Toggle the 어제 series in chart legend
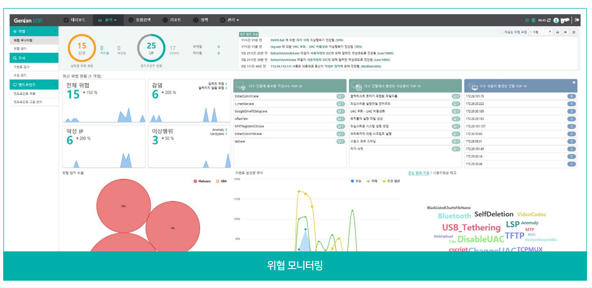 point(371,181)
